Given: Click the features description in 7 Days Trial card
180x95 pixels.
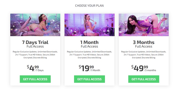Looking at the screenshot, I should click(x=35, y=55).
